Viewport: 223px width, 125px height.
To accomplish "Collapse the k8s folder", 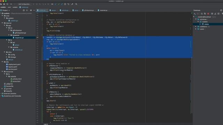I will pyautogui.click(x=2, y=62).
